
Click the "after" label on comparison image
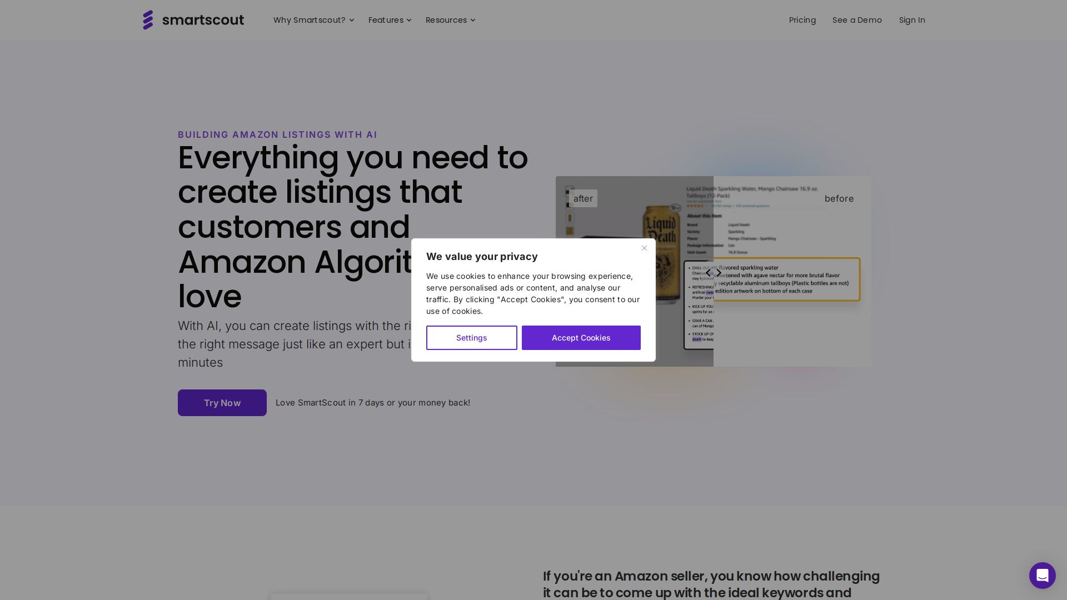(x=583, y=198)
